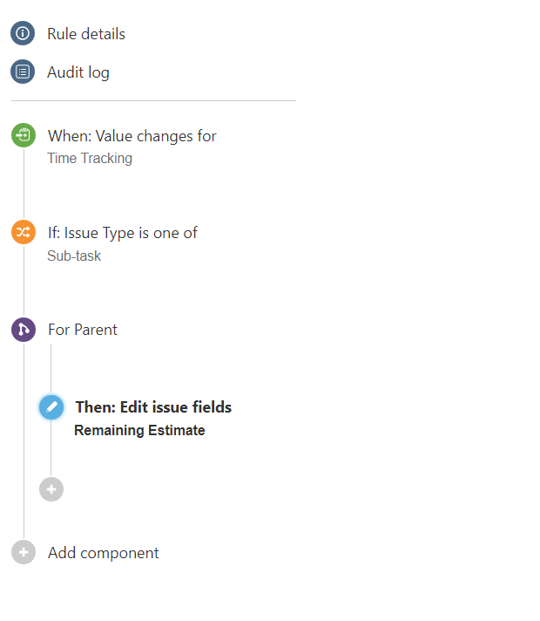Select the green trigger icon
This screenshot has width=540, height=621.
coord(24,135)
